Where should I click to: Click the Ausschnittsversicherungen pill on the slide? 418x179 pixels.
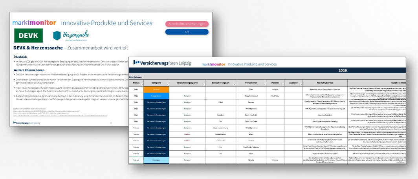(187, 24)
